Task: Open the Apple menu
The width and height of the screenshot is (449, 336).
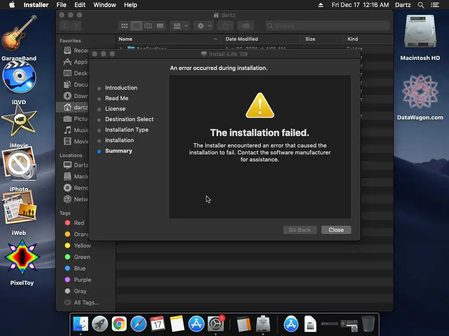Action: pyautogui.click(x=12, y=5)
